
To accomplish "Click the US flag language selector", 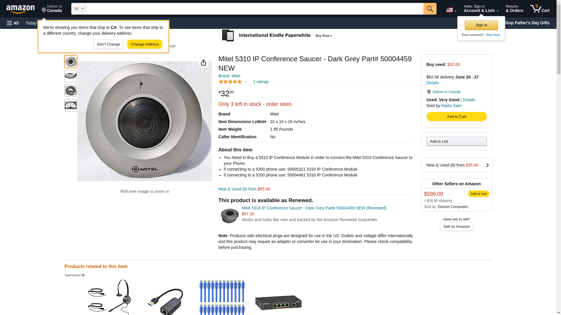I will click(x=451, y=10).
